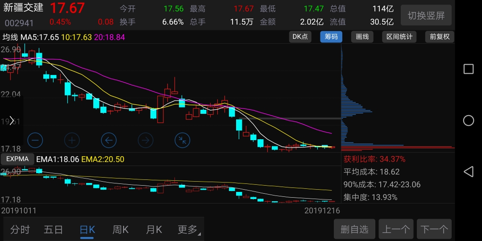This screenshot has width=482, height=241.
Task: Go to previous stock 上一个
Action: pyautogui.click(x=396, y=229)
